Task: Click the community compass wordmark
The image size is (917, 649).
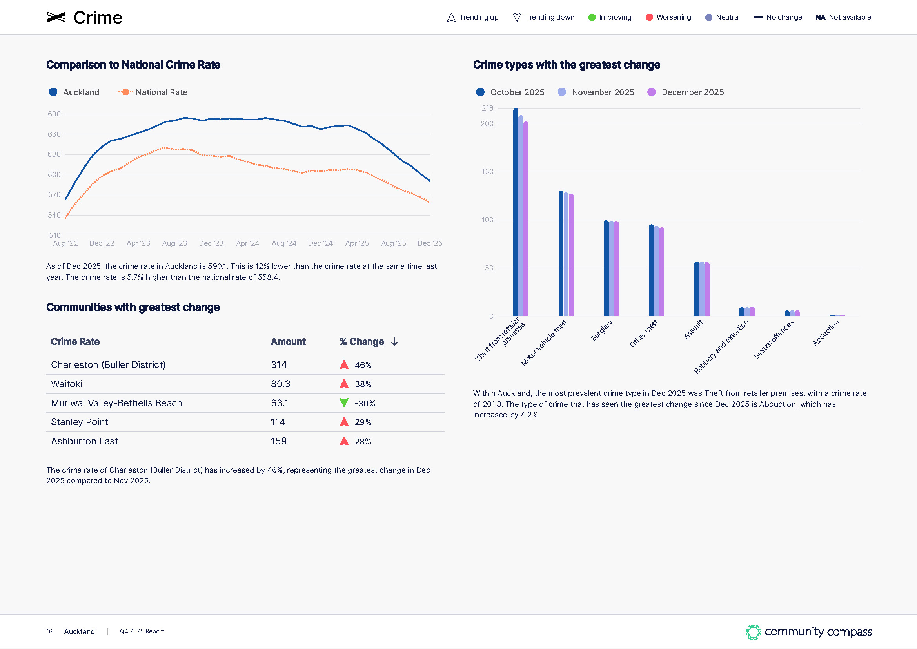Action: point(818,632)
